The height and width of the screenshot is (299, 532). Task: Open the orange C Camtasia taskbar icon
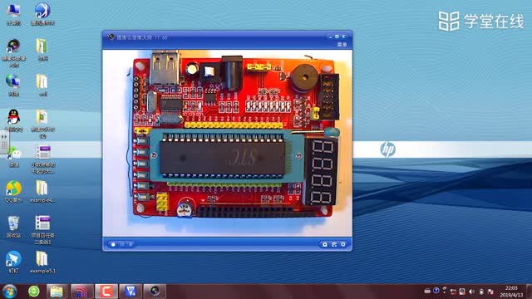tap(106, 292)
